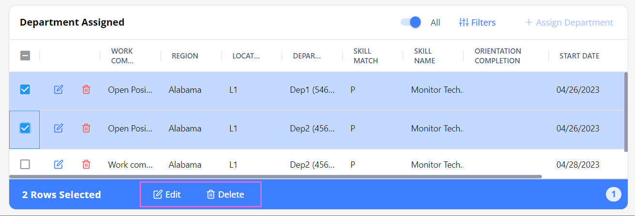
Task: Check the unselected 04/28/2023 row checkbox
Action: (25, 164)
